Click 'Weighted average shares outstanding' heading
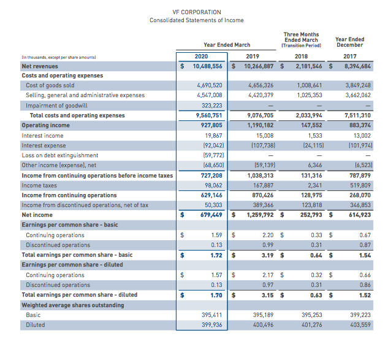The image size is (388, 355). [x=73, y=305]
